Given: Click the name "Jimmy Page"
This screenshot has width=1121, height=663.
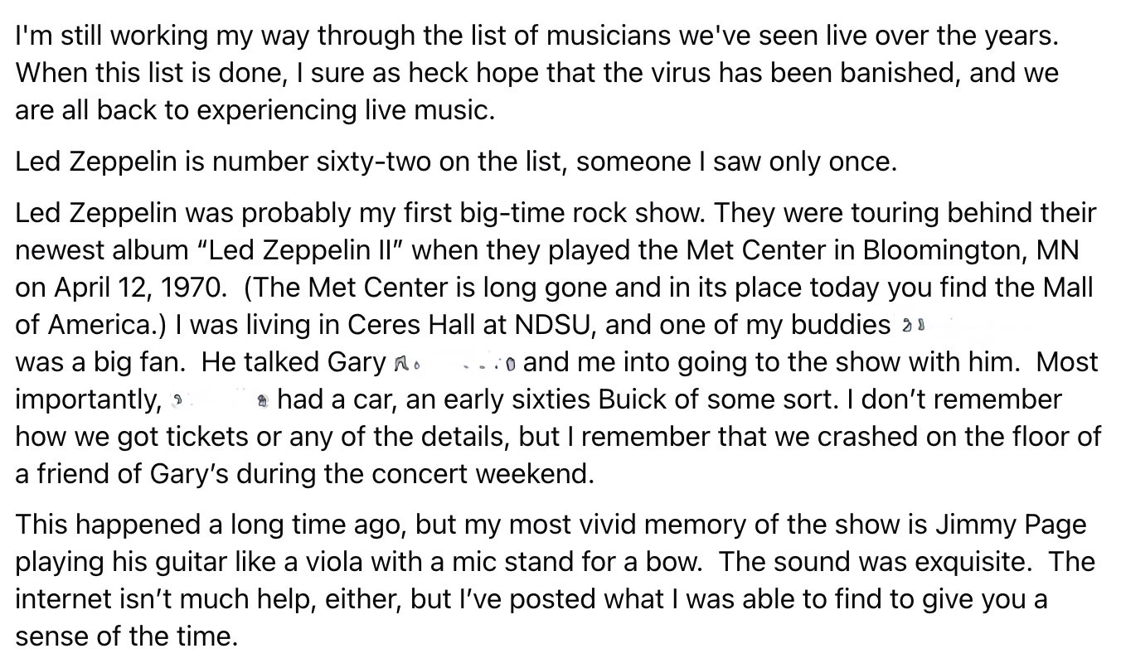Looking at the screenshot, I should (1008, 525).
